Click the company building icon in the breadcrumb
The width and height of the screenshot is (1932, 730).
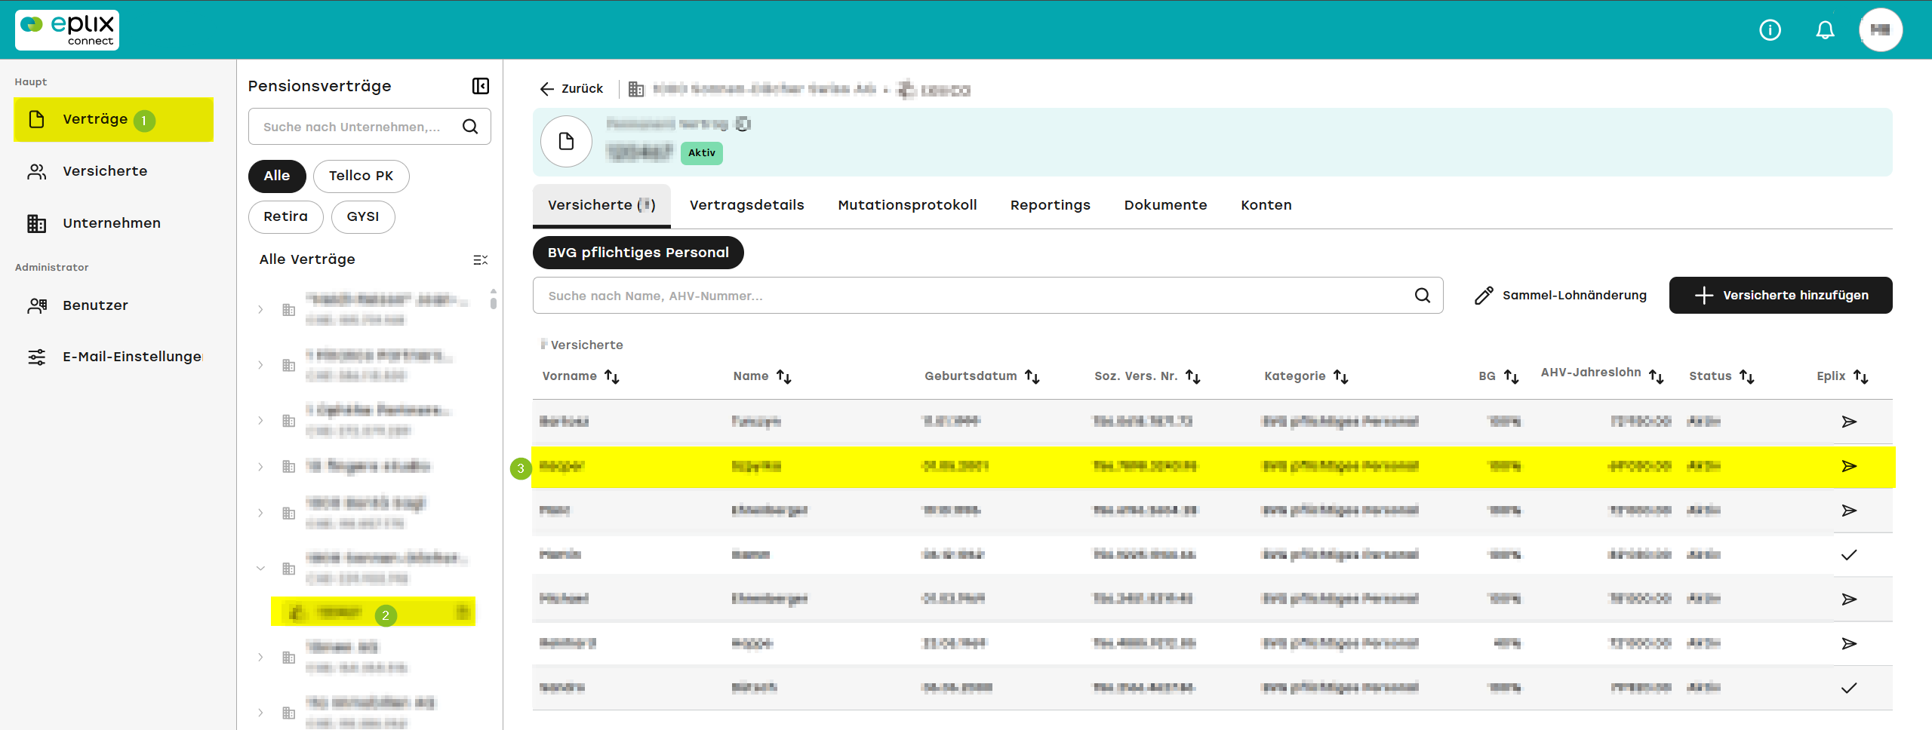coord(636,90)
